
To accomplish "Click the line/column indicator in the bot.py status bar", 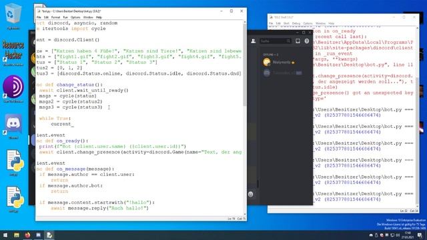I will (236, 219).
